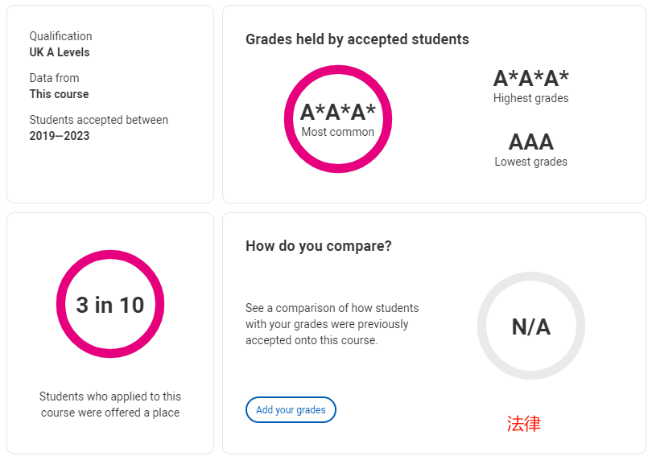
Task: Click the Most common label inside circle
Action: 337,132
